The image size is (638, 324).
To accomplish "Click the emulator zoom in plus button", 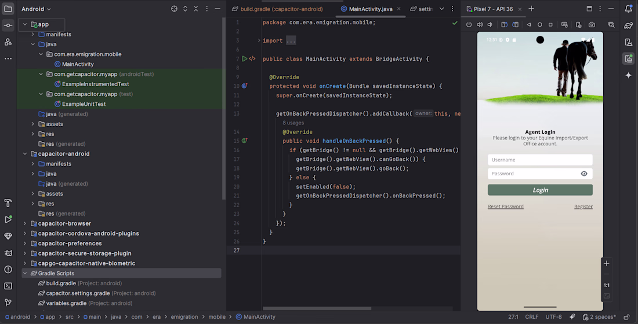I will (606, 263).
